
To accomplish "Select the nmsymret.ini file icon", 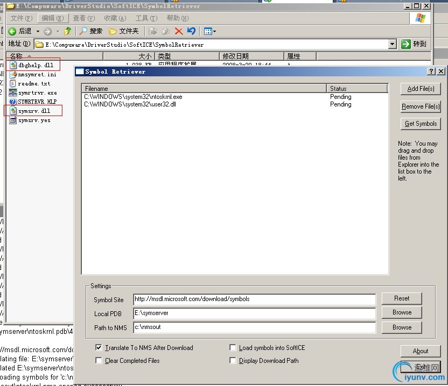I will pos(13,75).
